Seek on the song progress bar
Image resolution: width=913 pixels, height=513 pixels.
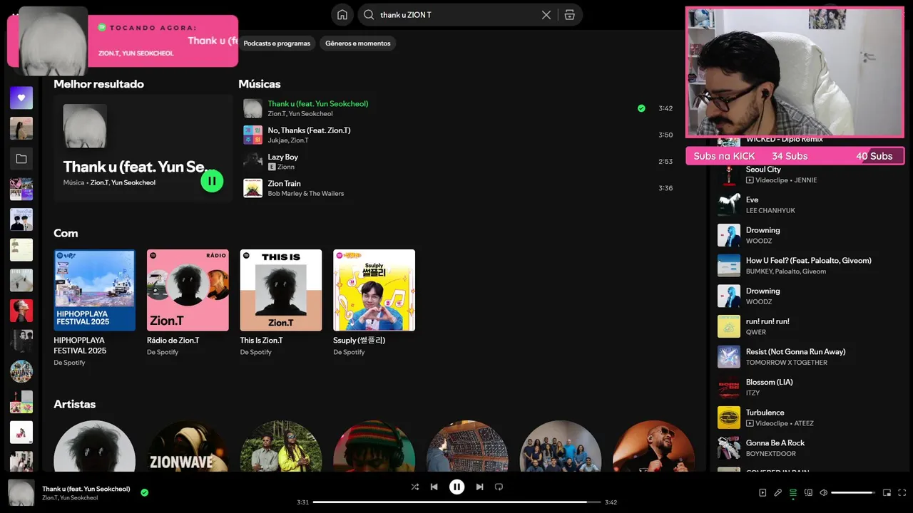pyautogui.click(x=456, y=502)
